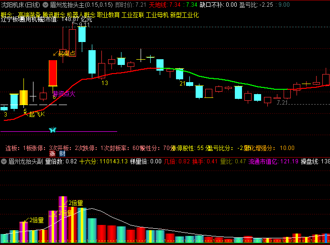Click the 辽宁板块 market value line
The height and width of the screenshot is (245, 330).
[x=46, y=19]
